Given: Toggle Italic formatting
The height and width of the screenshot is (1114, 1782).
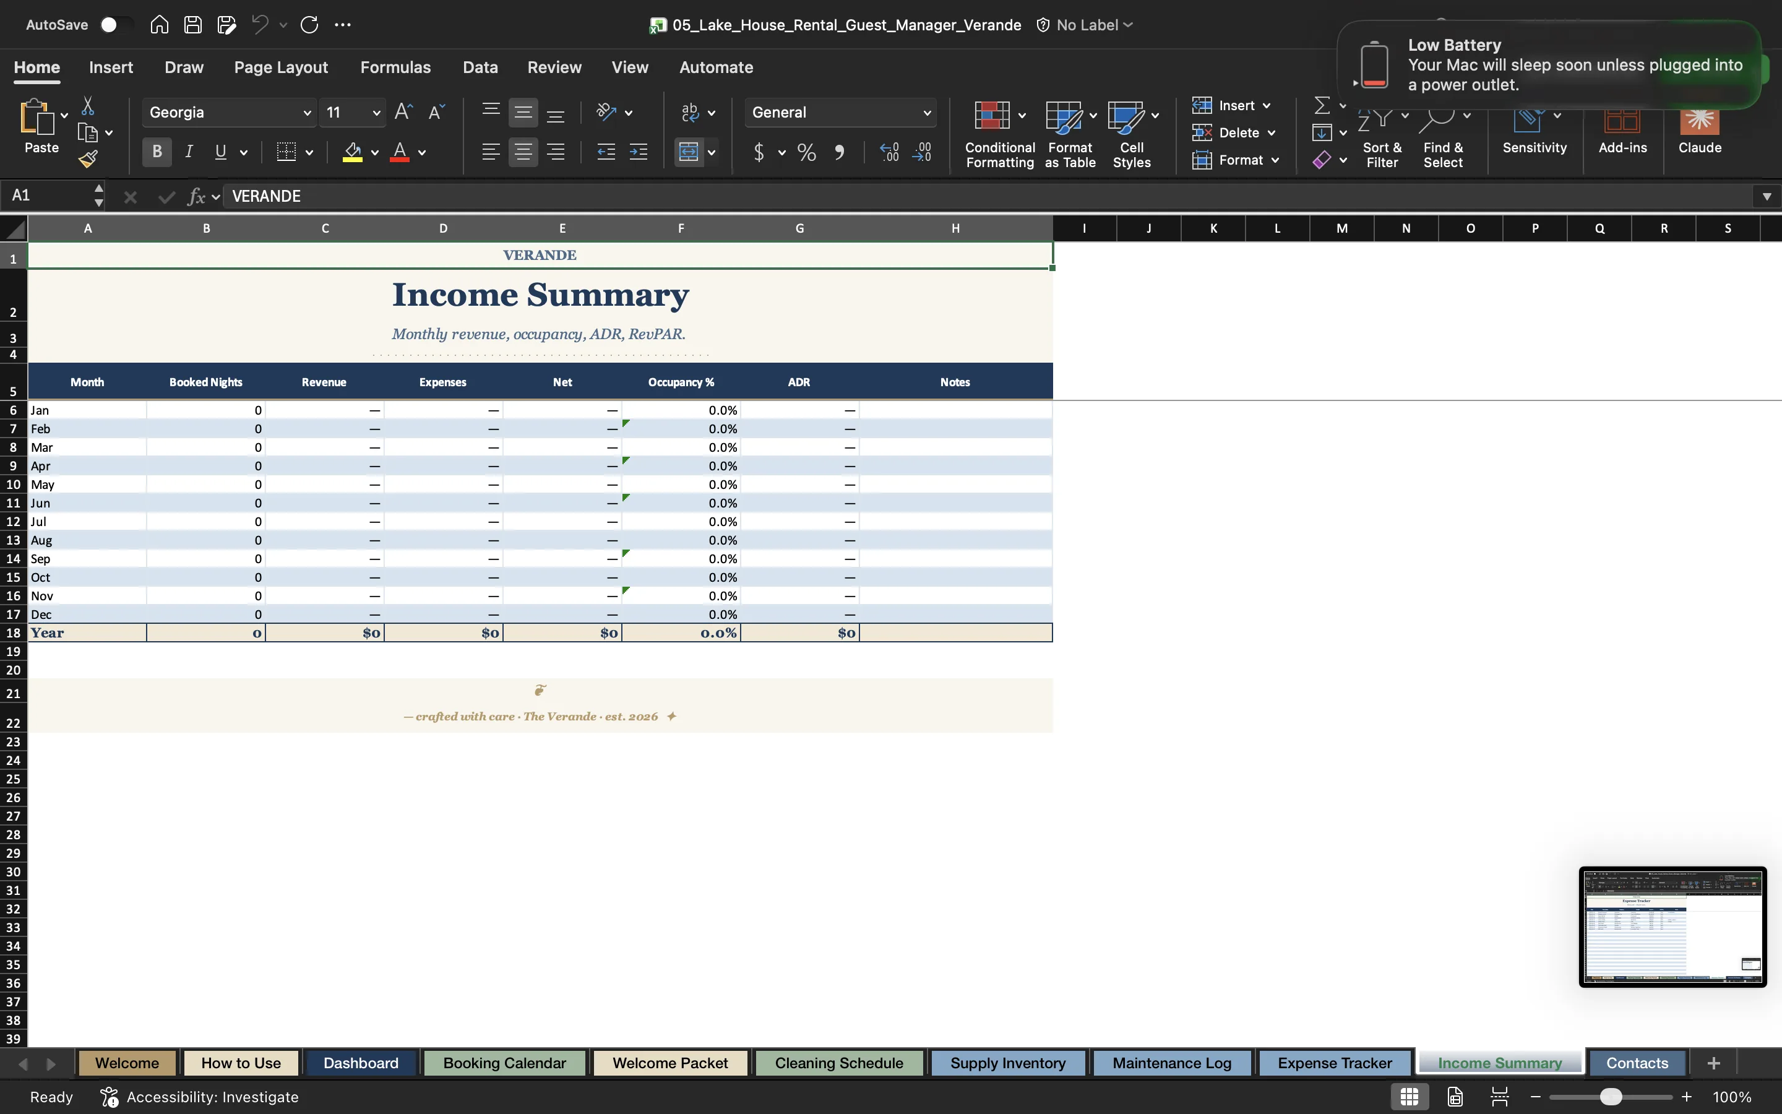Looking at the screenshot, I should (189, 152).
